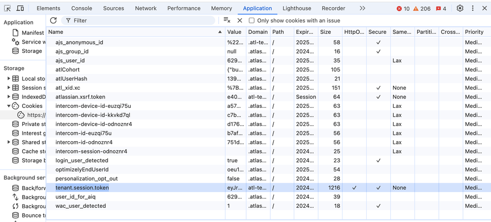Sort cookies by Name column header
Image resolution: width=491 pixels, height=222 pixels.
tap(136, 32)
